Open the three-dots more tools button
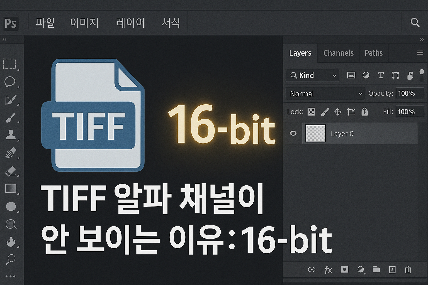This screenshot has height=285, width=428. (11, 276)
